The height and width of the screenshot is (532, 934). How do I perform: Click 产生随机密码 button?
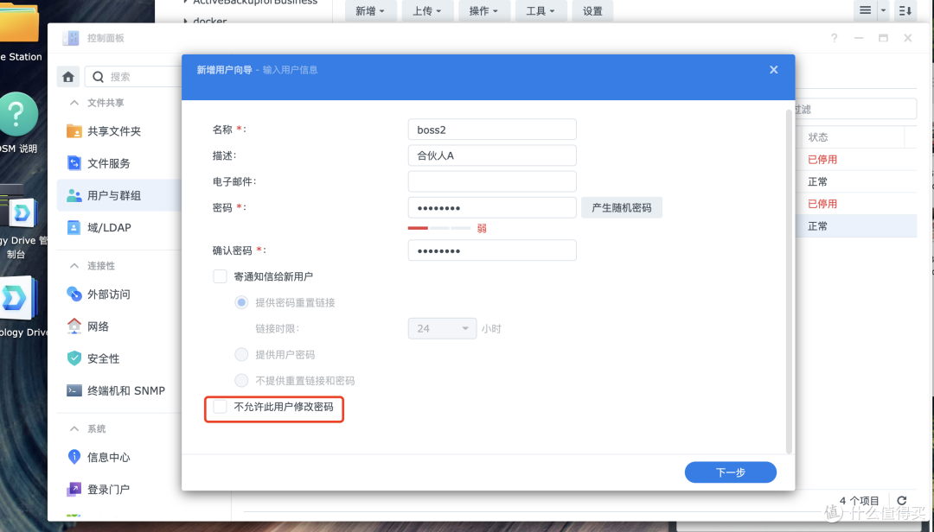(621, 207)
